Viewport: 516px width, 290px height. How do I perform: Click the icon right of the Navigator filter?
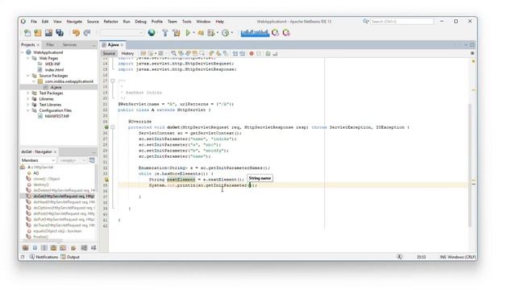92,160
